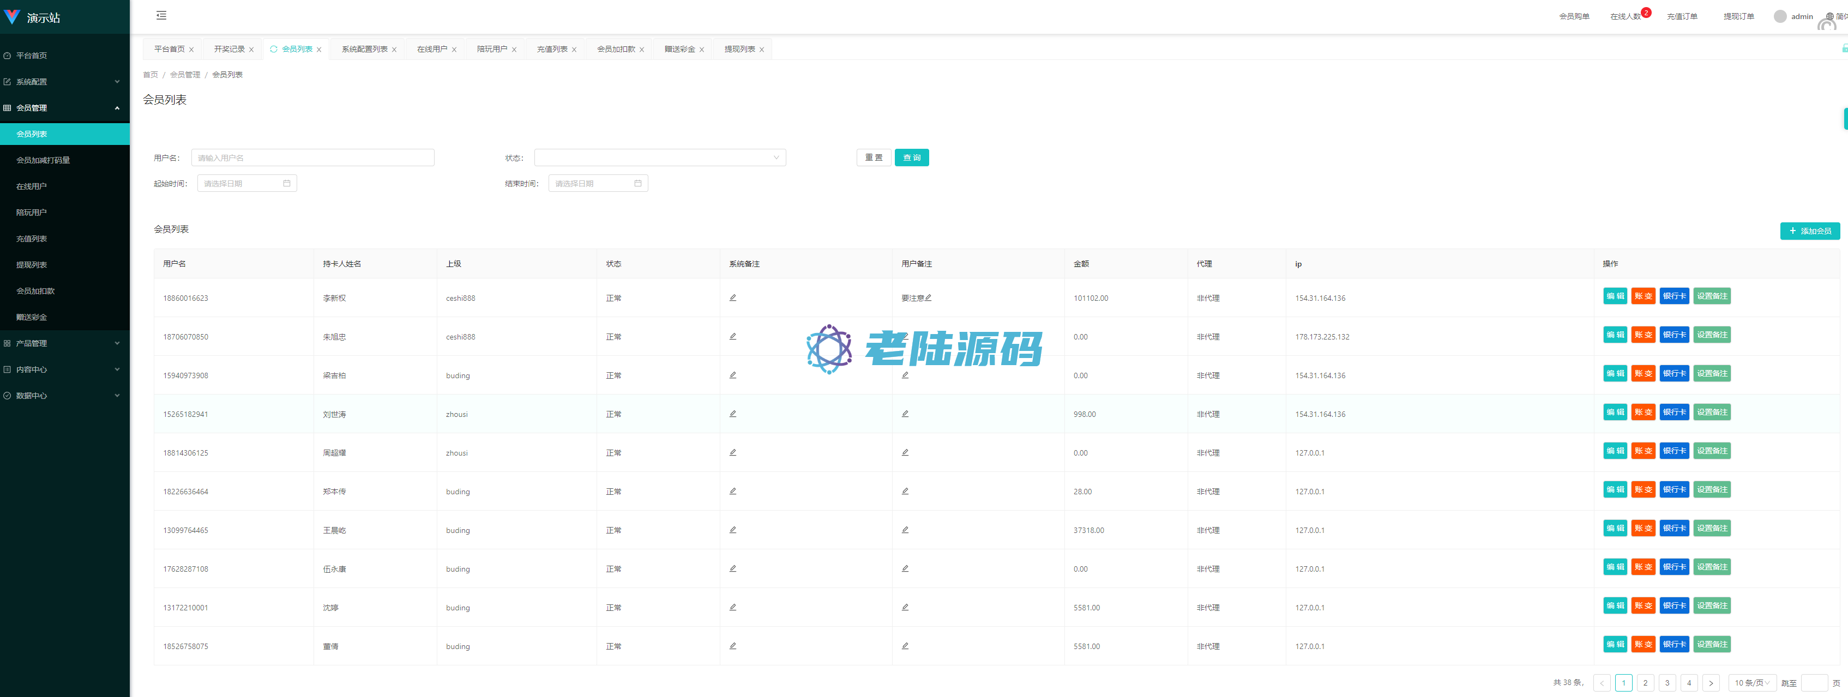Screen dimensions: 1848x697
Task: Collapse the sidebar with the hamburger icon
Action: [x=161, y=15]
